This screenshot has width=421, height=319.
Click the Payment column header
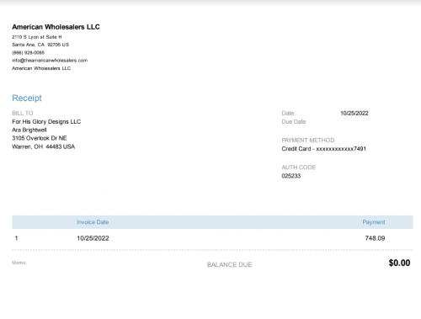374,222
